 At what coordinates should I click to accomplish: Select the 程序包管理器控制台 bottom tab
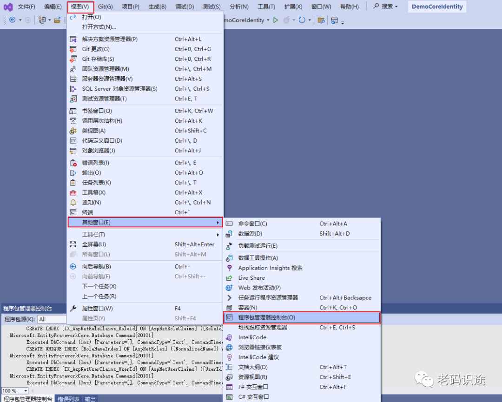pos(27,398)
